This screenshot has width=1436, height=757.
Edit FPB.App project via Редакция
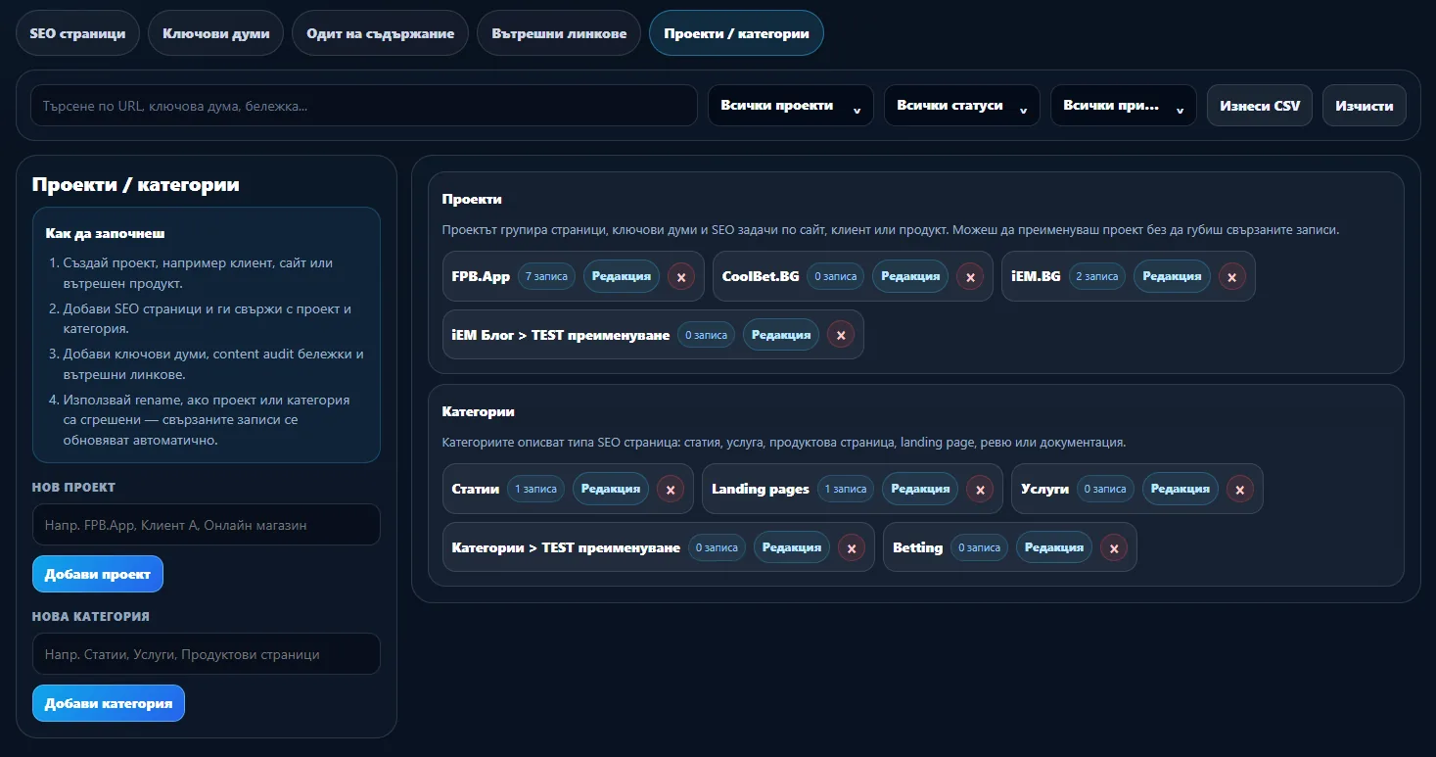click(622, 276)
